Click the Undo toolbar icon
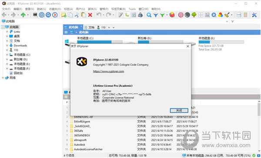 click(99, 15)
